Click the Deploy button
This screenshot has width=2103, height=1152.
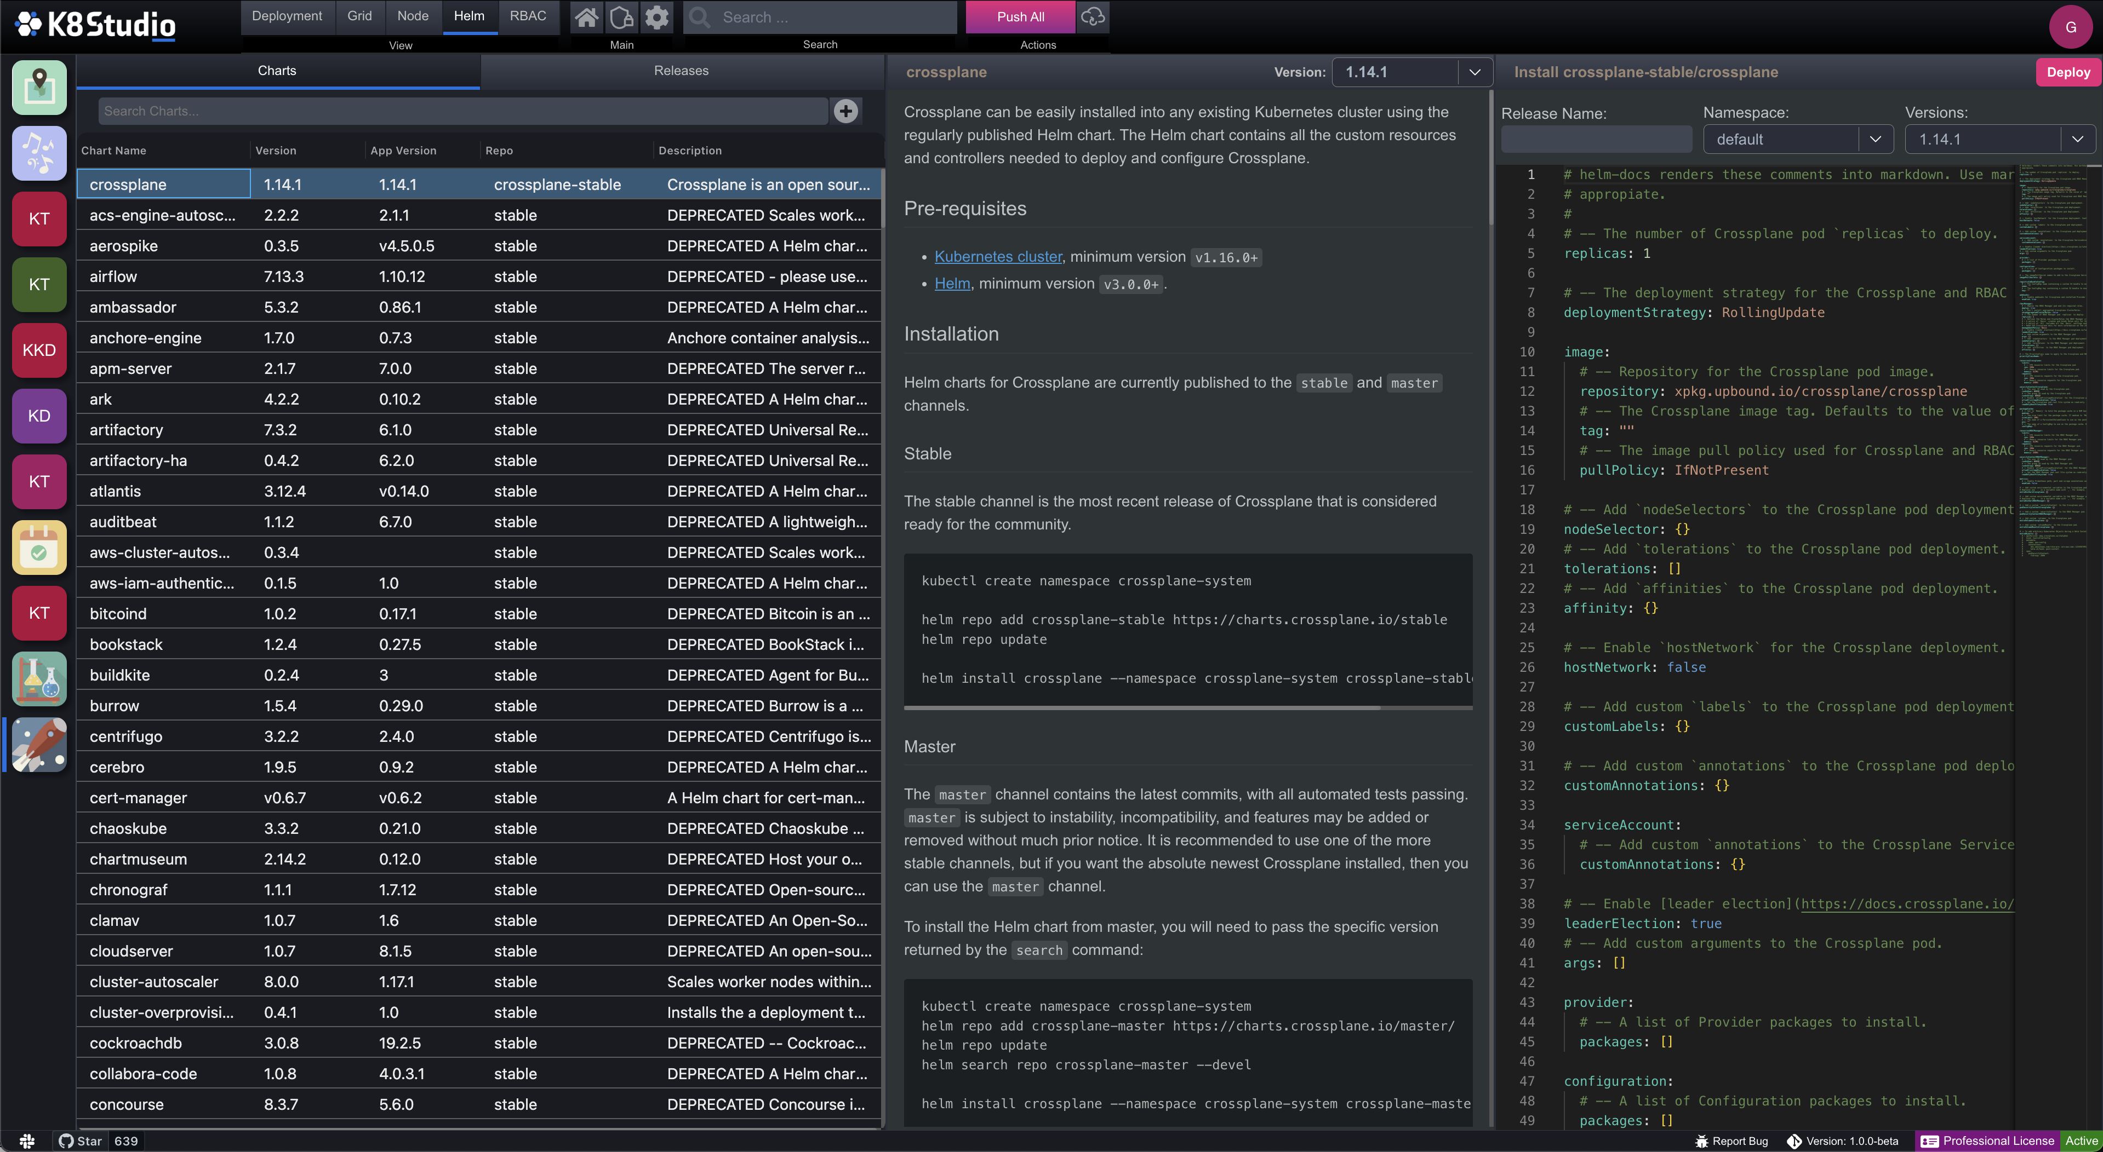pos(2068,72)
